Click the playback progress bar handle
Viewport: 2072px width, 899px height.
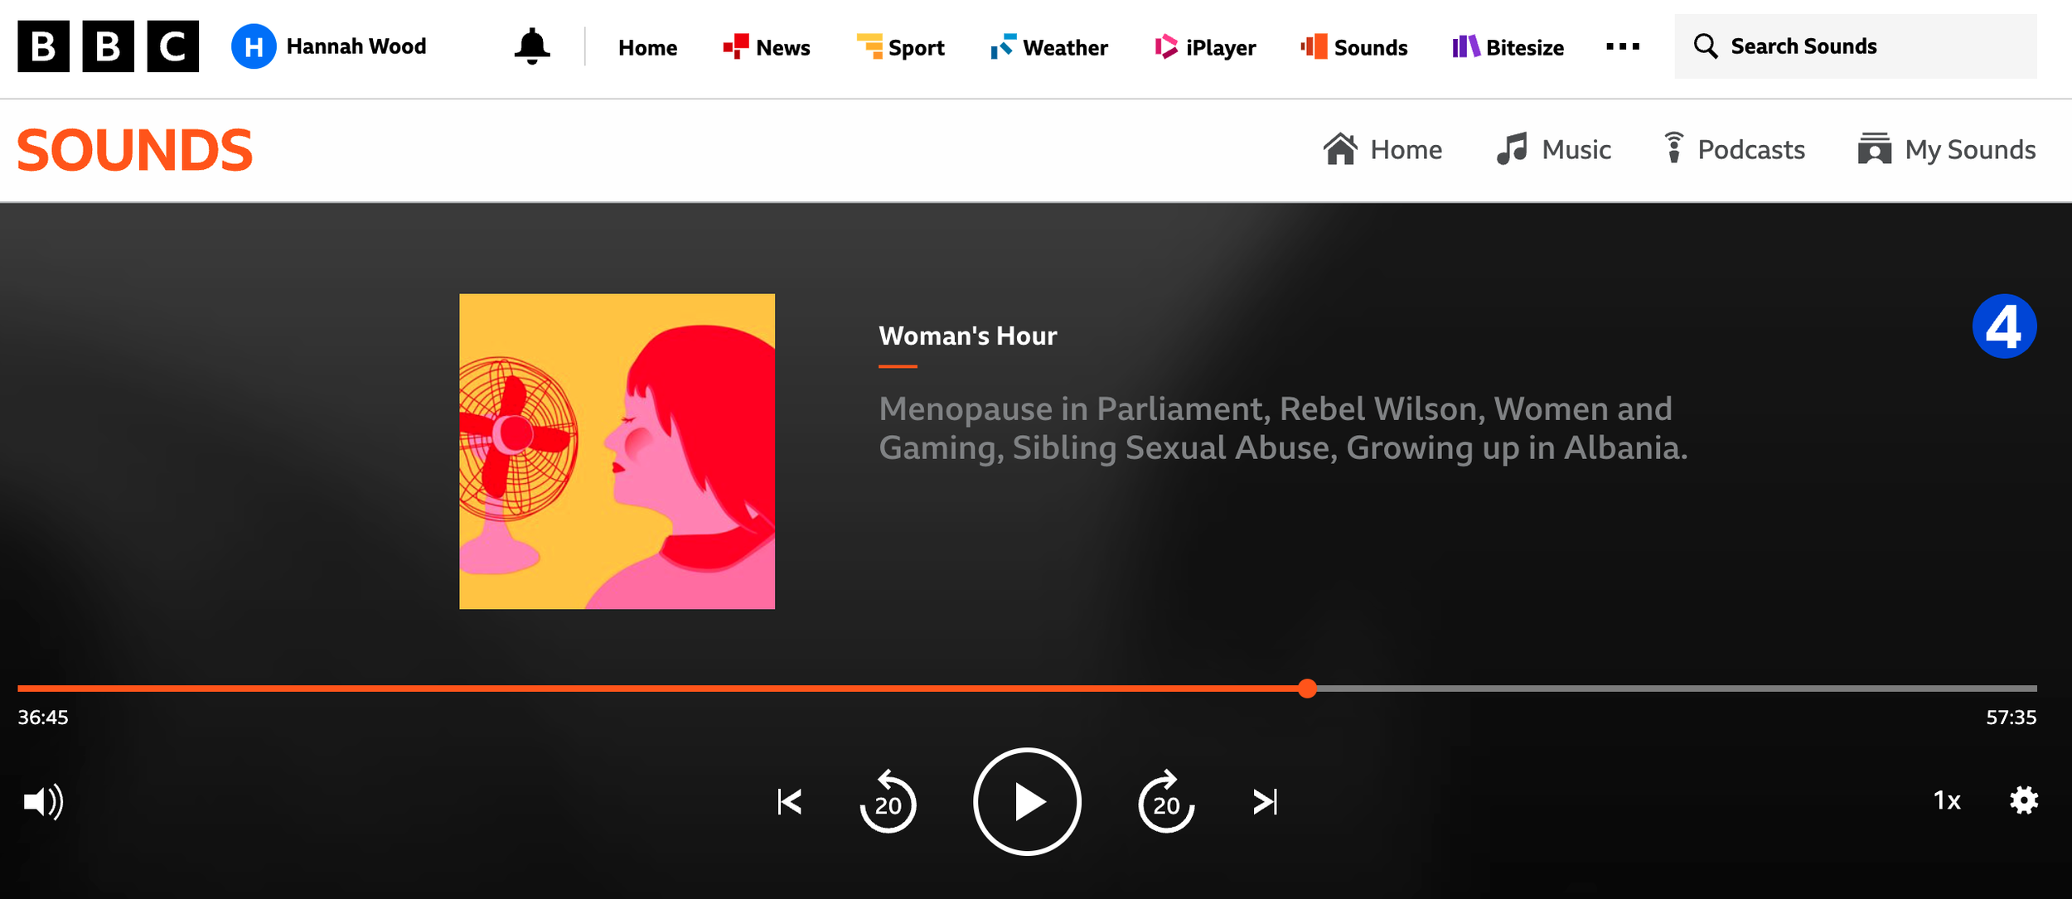1307,689
